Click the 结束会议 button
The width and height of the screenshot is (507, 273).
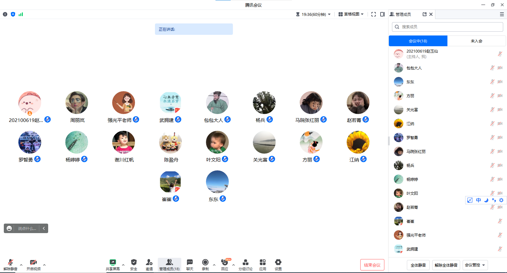pyautogui.click(x=372, y=265)
